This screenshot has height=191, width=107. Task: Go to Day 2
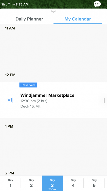[31, 183]
